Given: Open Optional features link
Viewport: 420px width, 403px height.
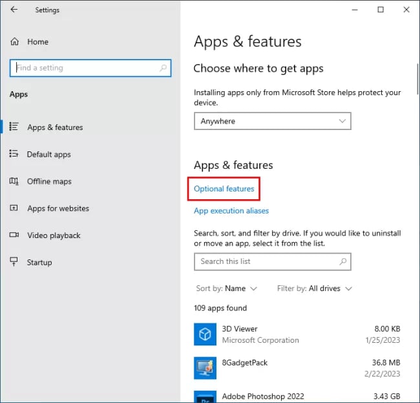Looking at the screenshot, I should click(224, 189).
